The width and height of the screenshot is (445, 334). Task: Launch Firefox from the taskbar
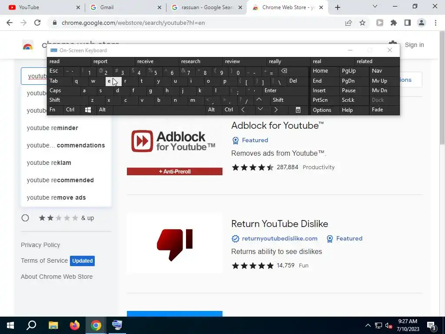tap(75, 325)
